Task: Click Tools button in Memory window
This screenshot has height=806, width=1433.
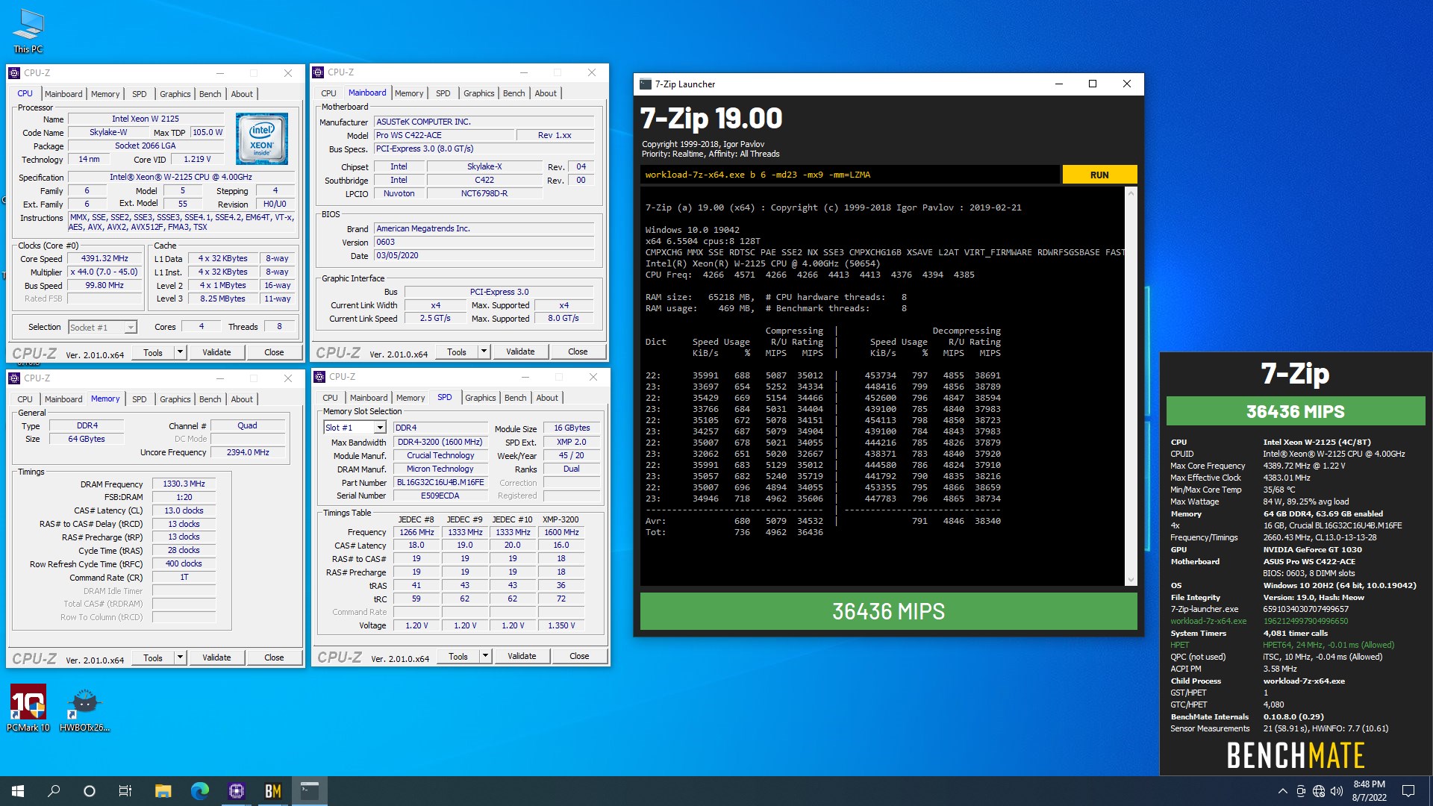Action: coord(153,657)
